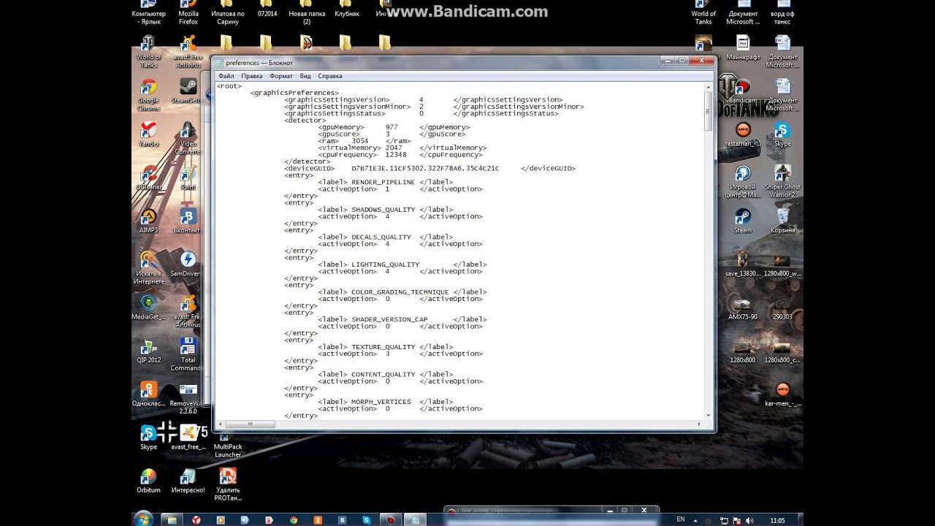This screenshot has height=526, width=935.
Task: Open avast! Free Antivirus icon near top
Action: click(x=188, y=51)
